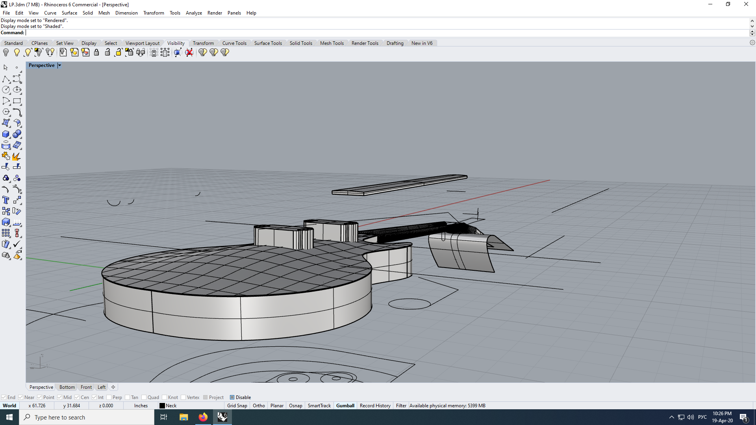Click the Explode tool icon

pyautogui.click(x=17, y=156)
